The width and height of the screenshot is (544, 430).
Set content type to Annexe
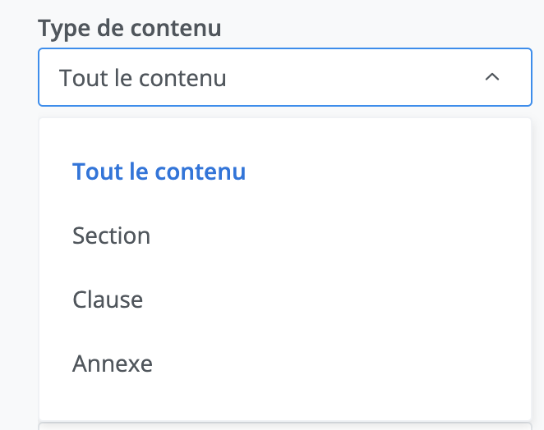tap(113, 363)
